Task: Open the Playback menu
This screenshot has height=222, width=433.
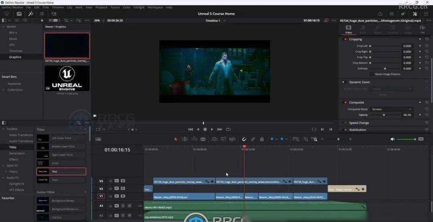Action: [101, 8]
